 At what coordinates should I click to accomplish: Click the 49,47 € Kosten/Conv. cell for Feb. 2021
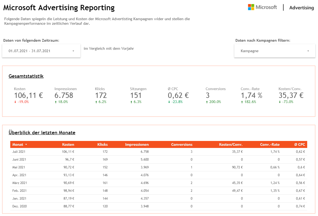tap(237, 191)
